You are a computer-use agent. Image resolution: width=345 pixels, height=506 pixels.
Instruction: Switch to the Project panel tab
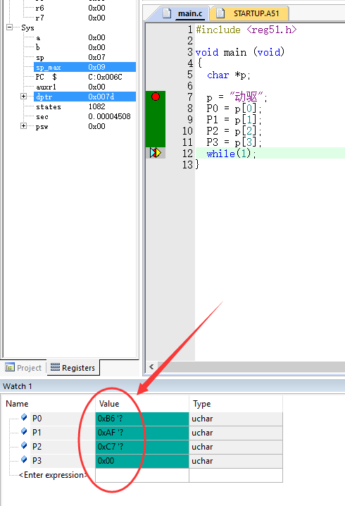coord(23,368)
